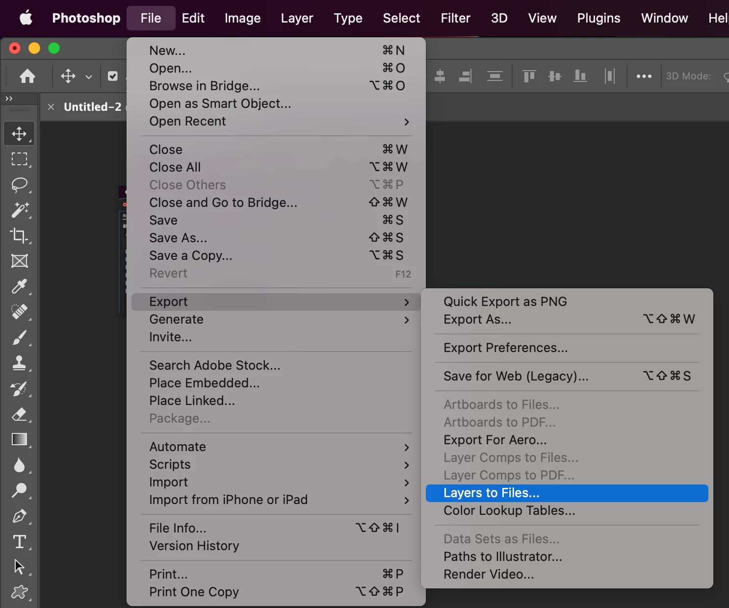Choose Export Preferences…
This screenshot has height=608, width=729.
point(567,348)
